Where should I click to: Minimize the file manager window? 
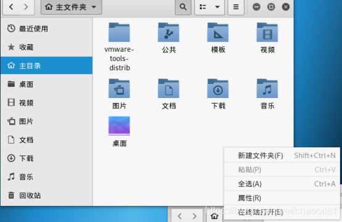(256, 7)
